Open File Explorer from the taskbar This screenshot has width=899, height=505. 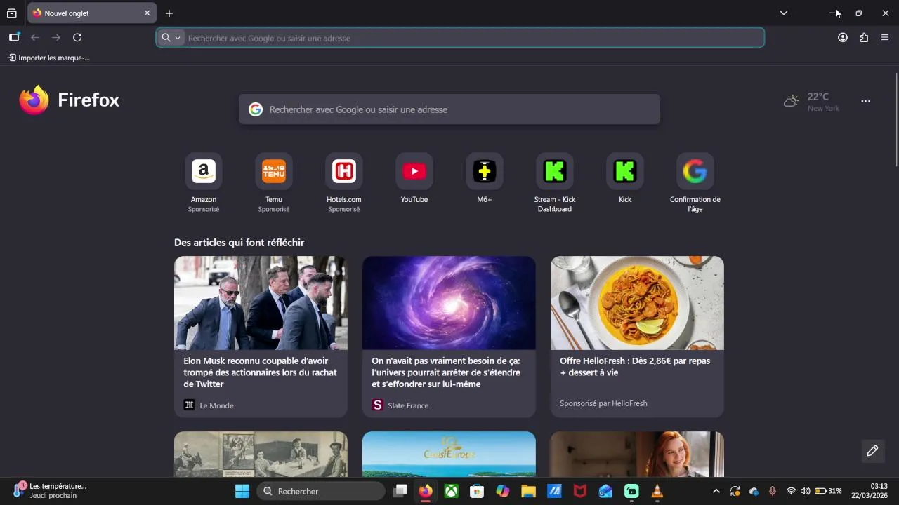528,491
